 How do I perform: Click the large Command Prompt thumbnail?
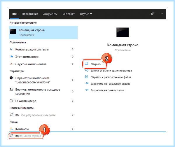pyautogui.click(x=123, y=32)
